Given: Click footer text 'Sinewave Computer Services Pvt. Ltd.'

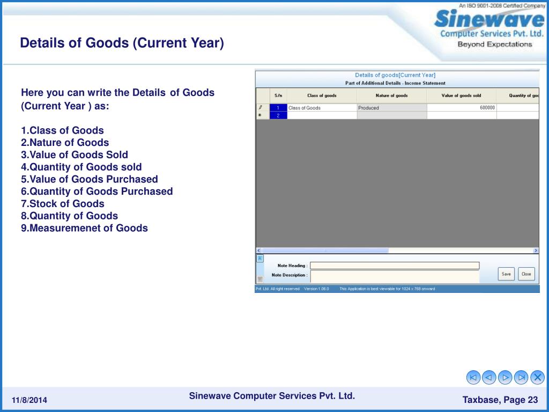Looking at the screenshot, I should tap(272, 396).
